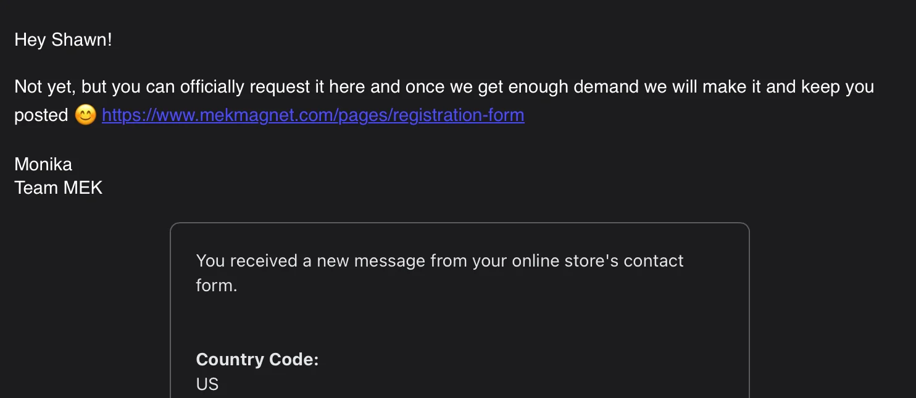The width and height of the screenshot is (916, 398).
Task: Click the "Team MEK" signature line
Action: click(x=58, y=188)
